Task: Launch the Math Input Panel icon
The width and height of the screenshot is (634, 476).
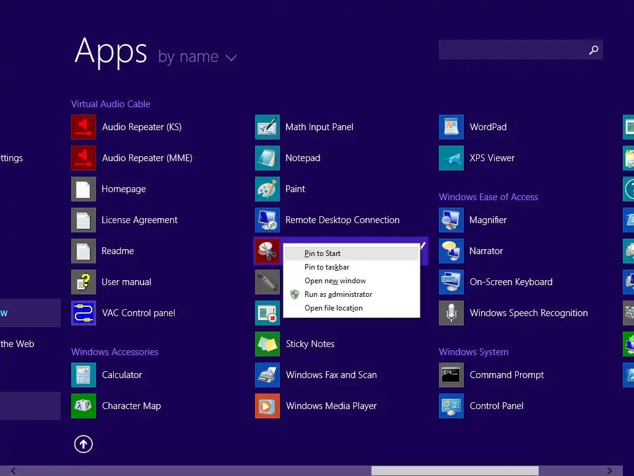Action: point(267,126)
